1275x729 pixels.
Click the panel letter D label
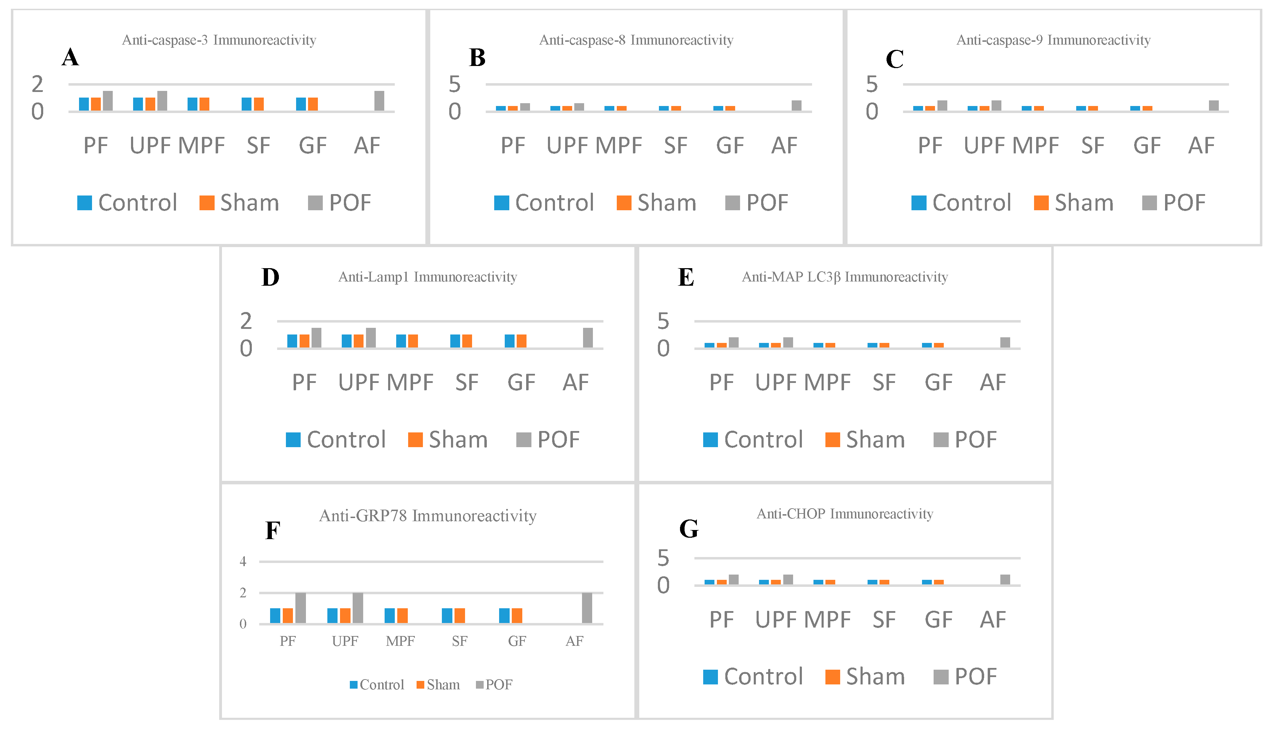tap(270, 277)
